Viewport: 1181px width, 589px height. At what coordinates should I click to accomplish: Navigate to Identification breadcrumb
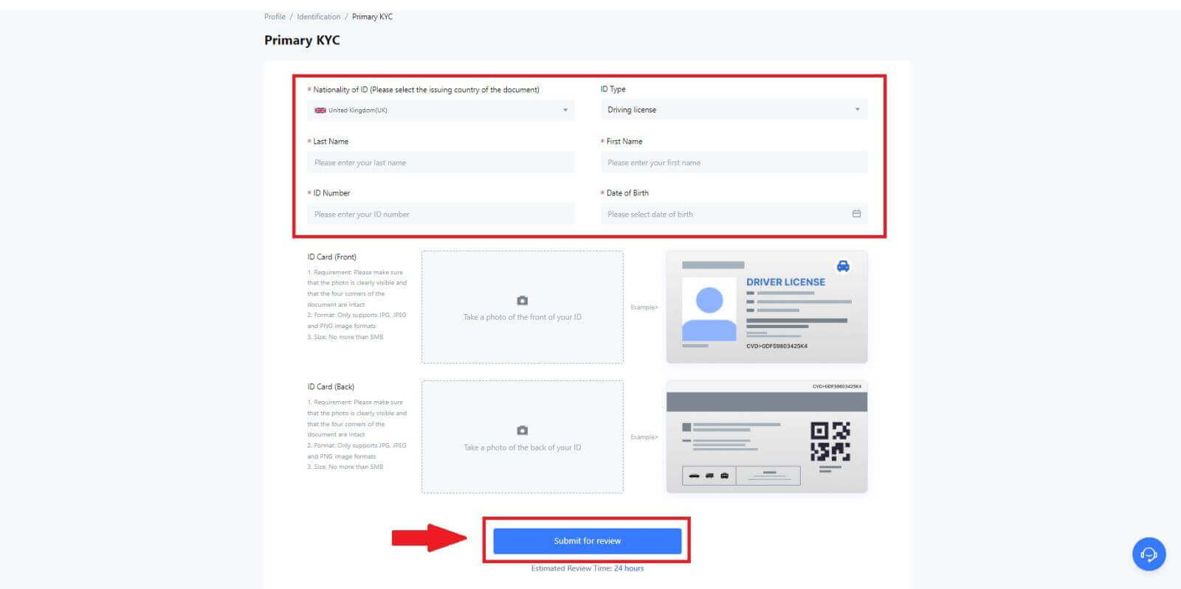pos(318,16)
